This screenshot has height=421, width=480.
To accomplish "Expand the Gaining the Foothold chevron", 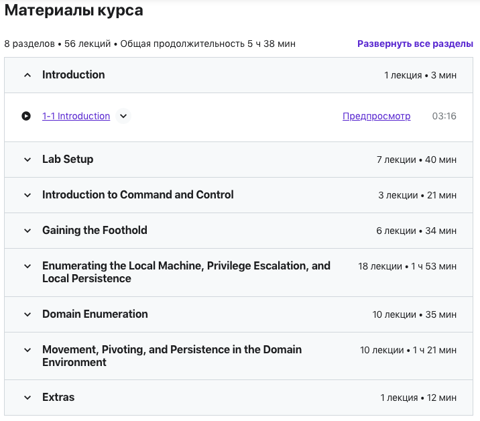I will [27, 231].
